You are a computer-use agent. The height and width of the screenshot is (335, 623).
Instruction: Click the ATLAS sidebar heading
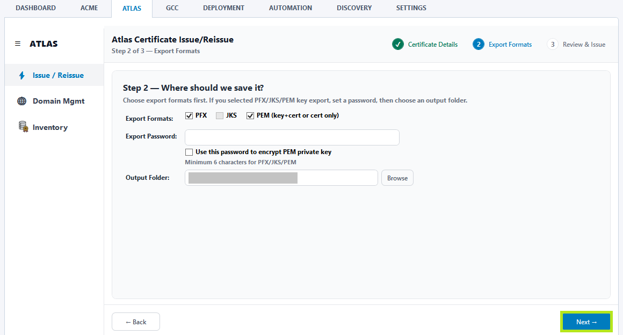(44, 43)
